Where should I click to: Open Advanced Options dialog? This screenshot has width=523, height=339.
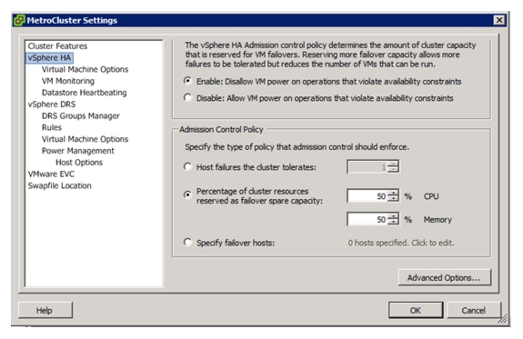coord(445,277)
